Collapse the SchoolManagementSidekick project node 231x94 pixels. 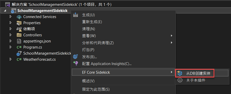[6, 11]
